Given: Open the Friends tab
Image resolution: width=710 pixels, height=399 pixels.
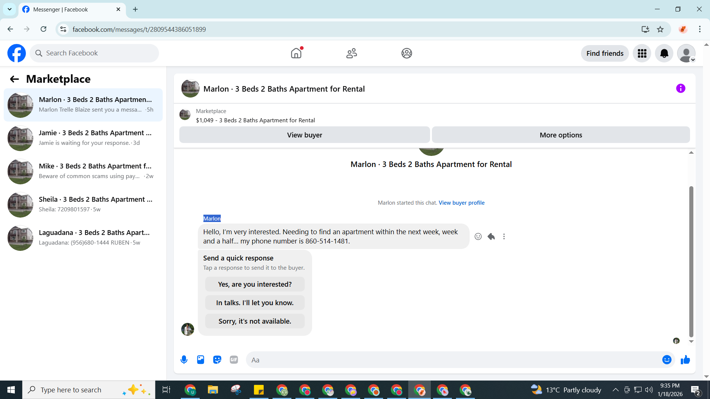Looking at the screenshot, I should [351, 54].
